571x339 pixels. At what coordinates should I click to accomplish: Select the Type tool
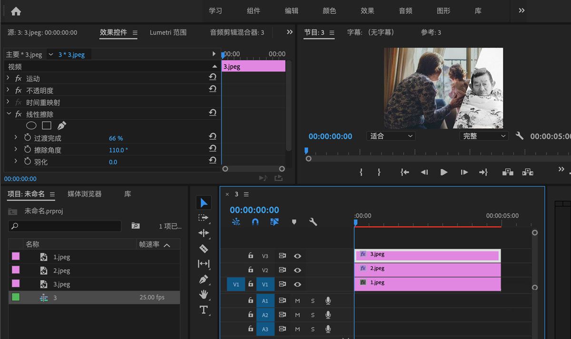pos(204,310)
